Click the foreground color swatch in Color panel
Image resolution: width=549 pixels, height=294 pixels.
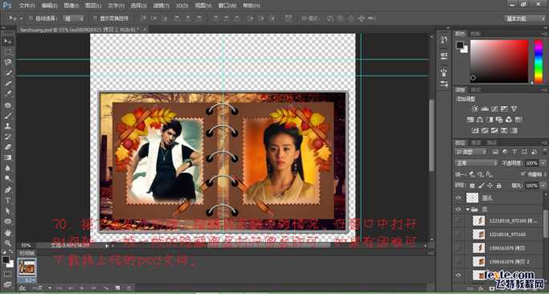coord(460,45)
